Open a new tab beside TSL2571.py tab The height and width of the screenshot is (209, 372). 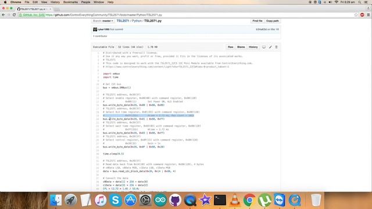57,9
